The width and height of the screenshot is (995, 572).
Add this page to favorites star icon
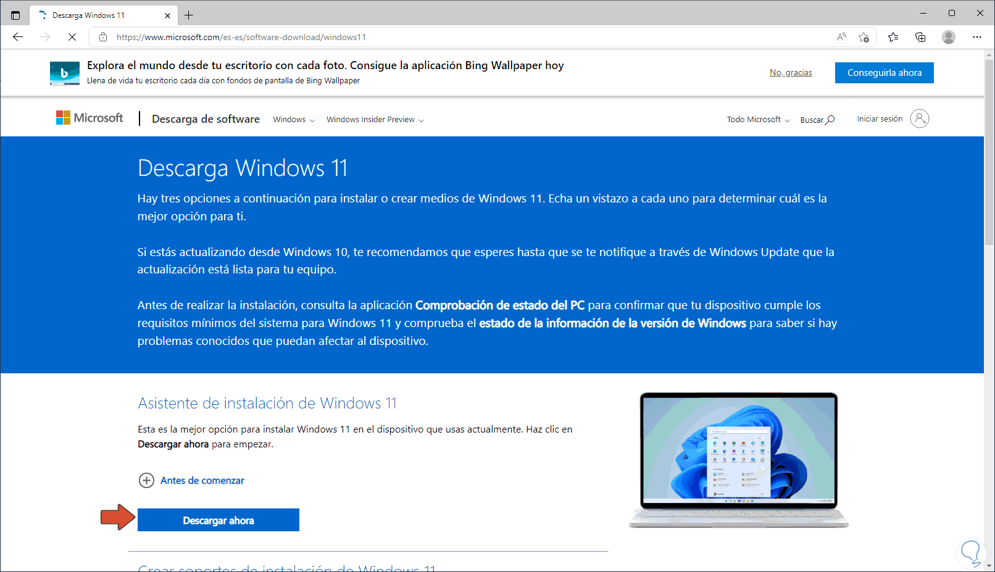click(864, 37)
